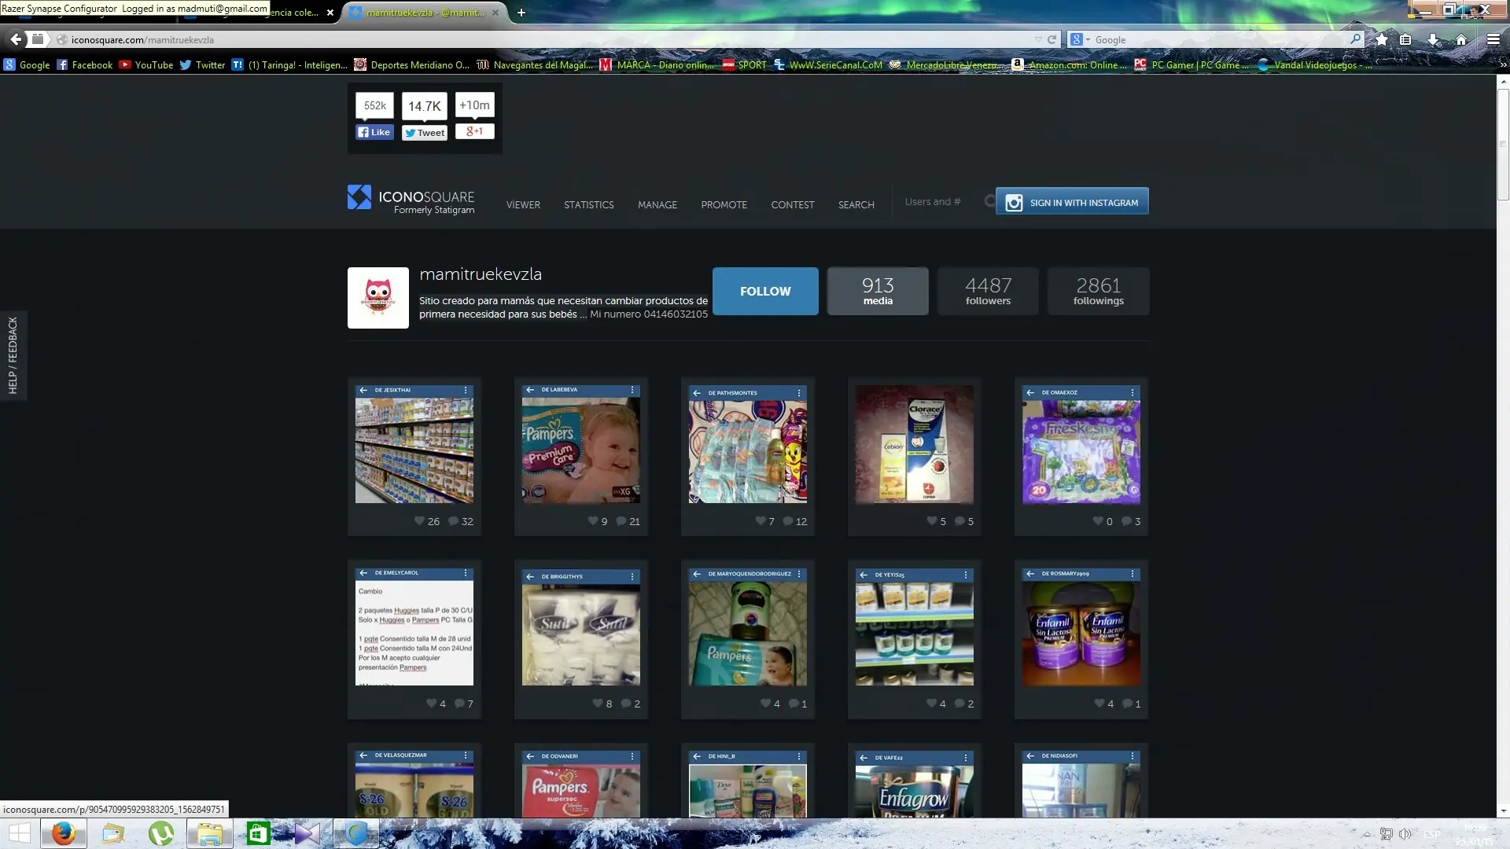Click the Iconosquare logo
Viewport: 1510px width, 849px height.
coord(411,199)
